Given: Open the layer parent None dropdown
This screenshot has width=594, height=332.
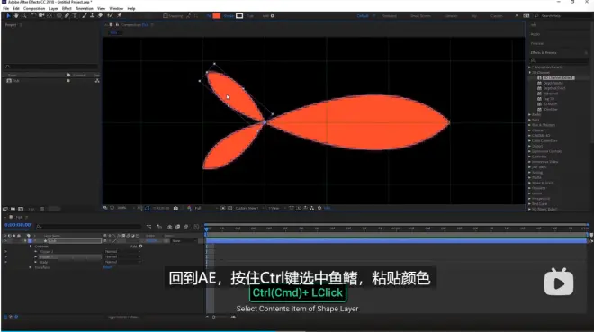Looking at the screenshot, I should point(184,241).
